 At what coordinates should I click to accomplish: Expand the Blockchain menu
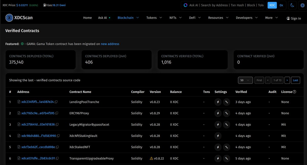(x=128, y=18)
